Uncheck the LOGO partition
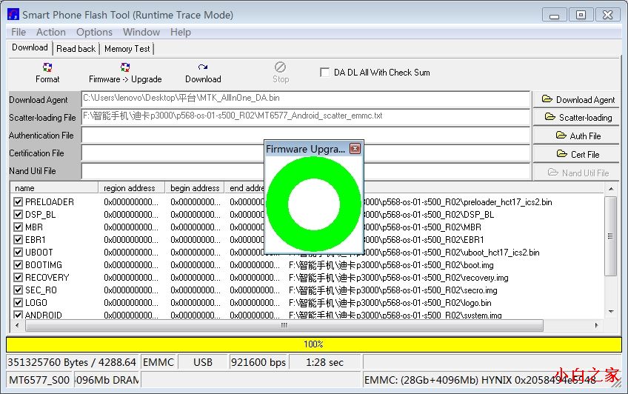This screenshot has height=394, width=628. click(18, 302)
